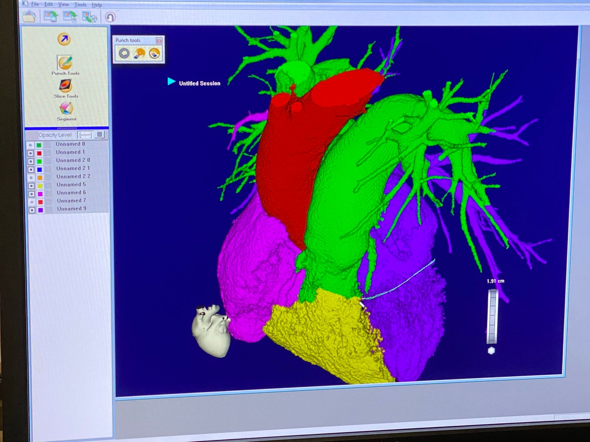The height and width of the screenshot is (442, 590).
Task: Click the blue arrow pointer tool
Action: tap(64, 39)
